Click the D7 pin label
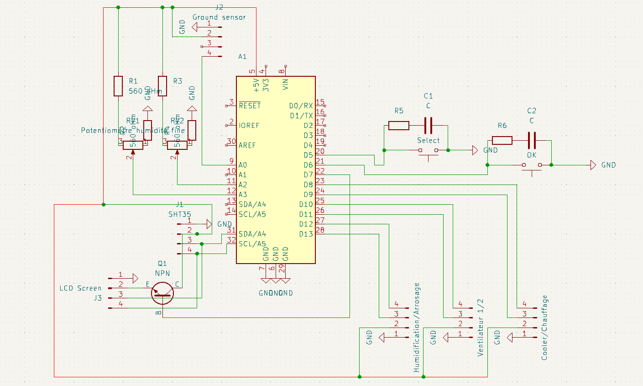643x386 pixels. tap(308, 174)
